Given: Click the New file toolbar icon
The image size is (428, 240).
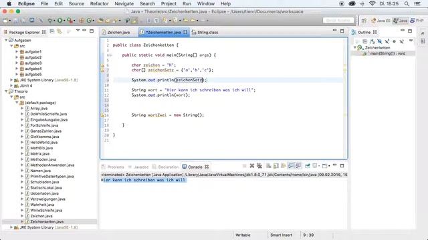Looking at the screenshot, I should click(x=5, y=21).
